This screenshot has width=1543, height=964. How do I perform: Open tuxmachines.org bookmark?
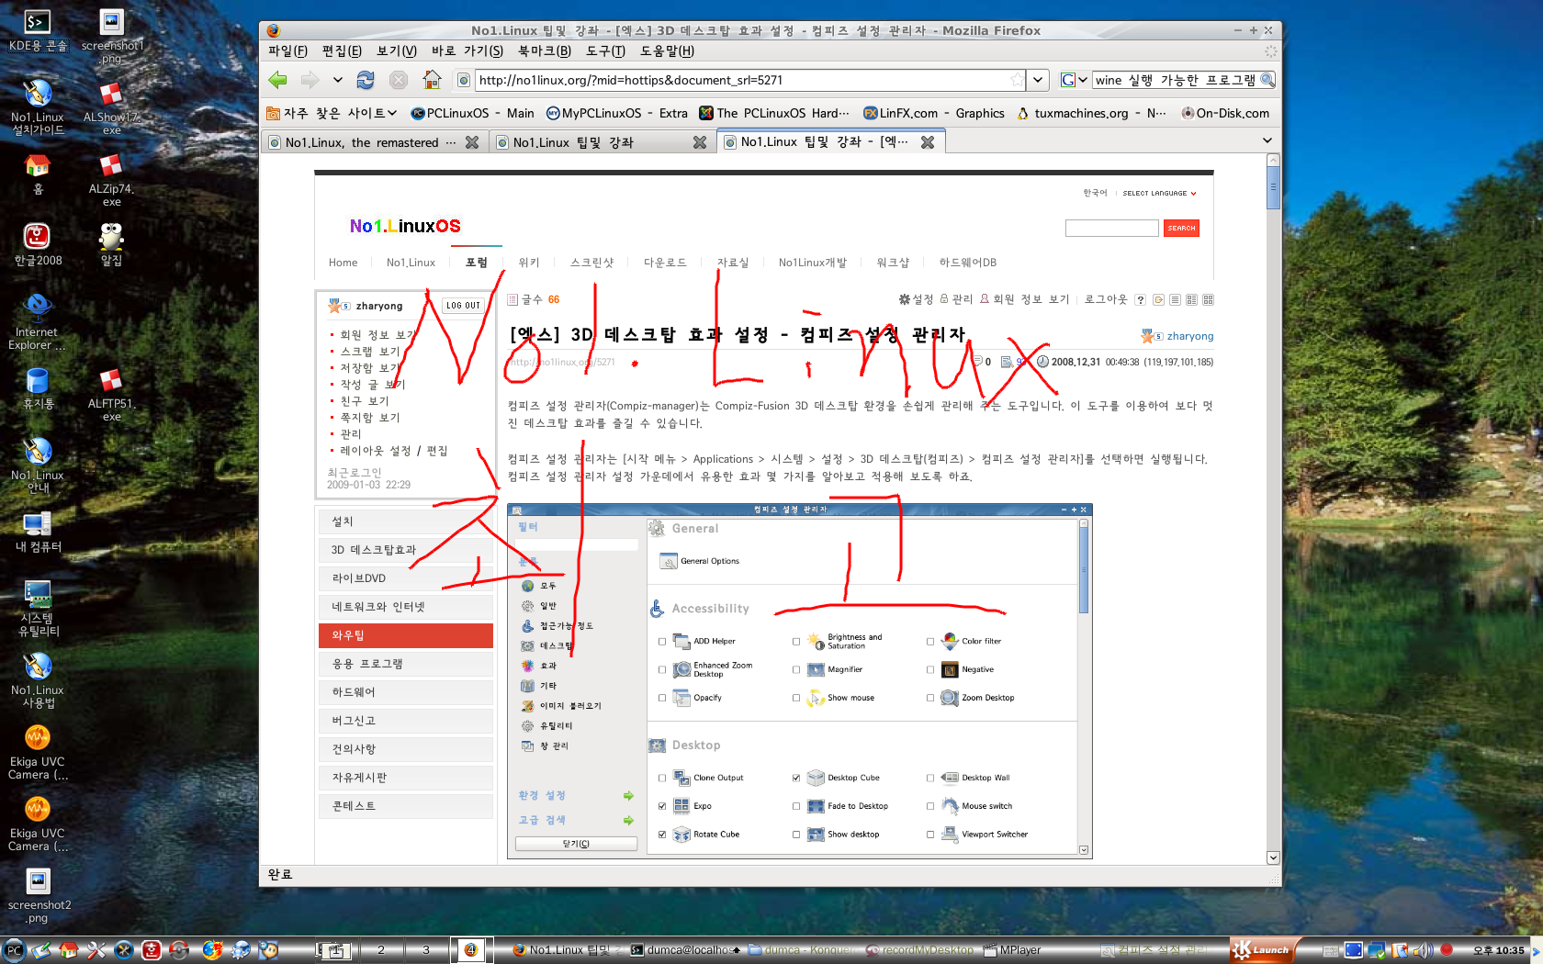[x=1091, y=113]
